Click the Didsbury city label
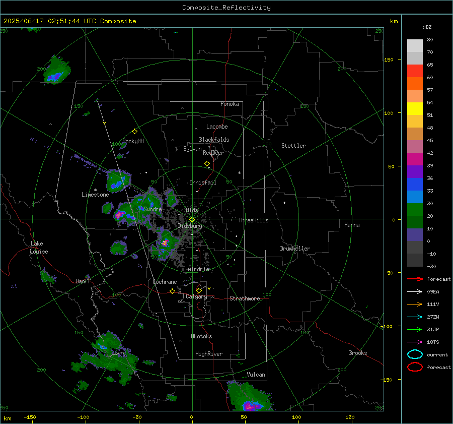This screenshot has width=453, height=424. [190, 226]
